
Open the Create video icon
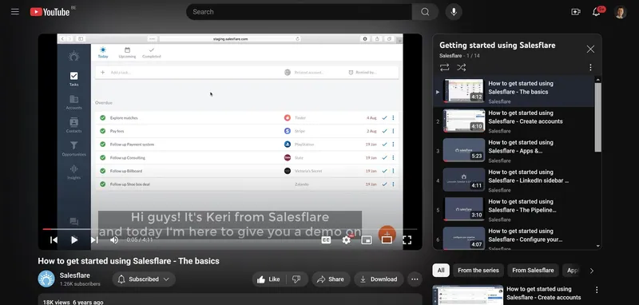[575, 12]
